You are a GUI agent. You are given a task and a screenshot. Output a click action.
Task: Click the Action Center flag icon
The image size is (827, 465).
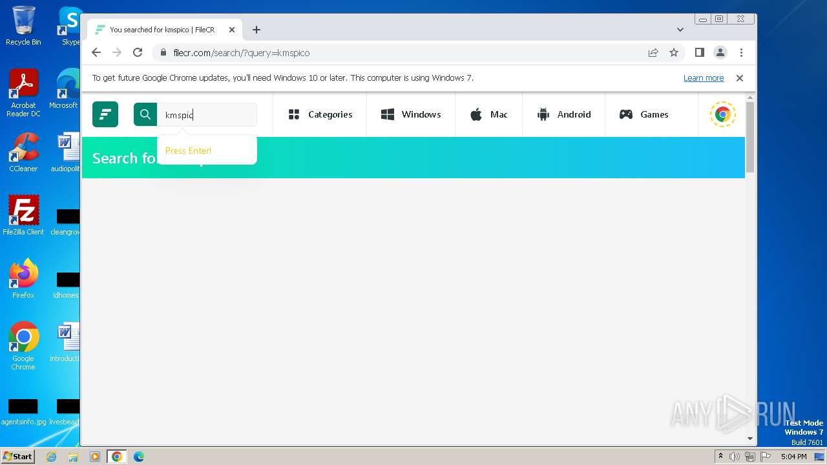(x=765, y=457)
